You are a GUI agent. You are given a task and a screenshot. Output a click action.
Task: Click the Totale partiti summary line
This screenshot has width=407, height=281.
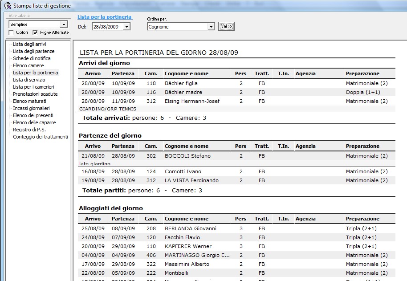142,191
